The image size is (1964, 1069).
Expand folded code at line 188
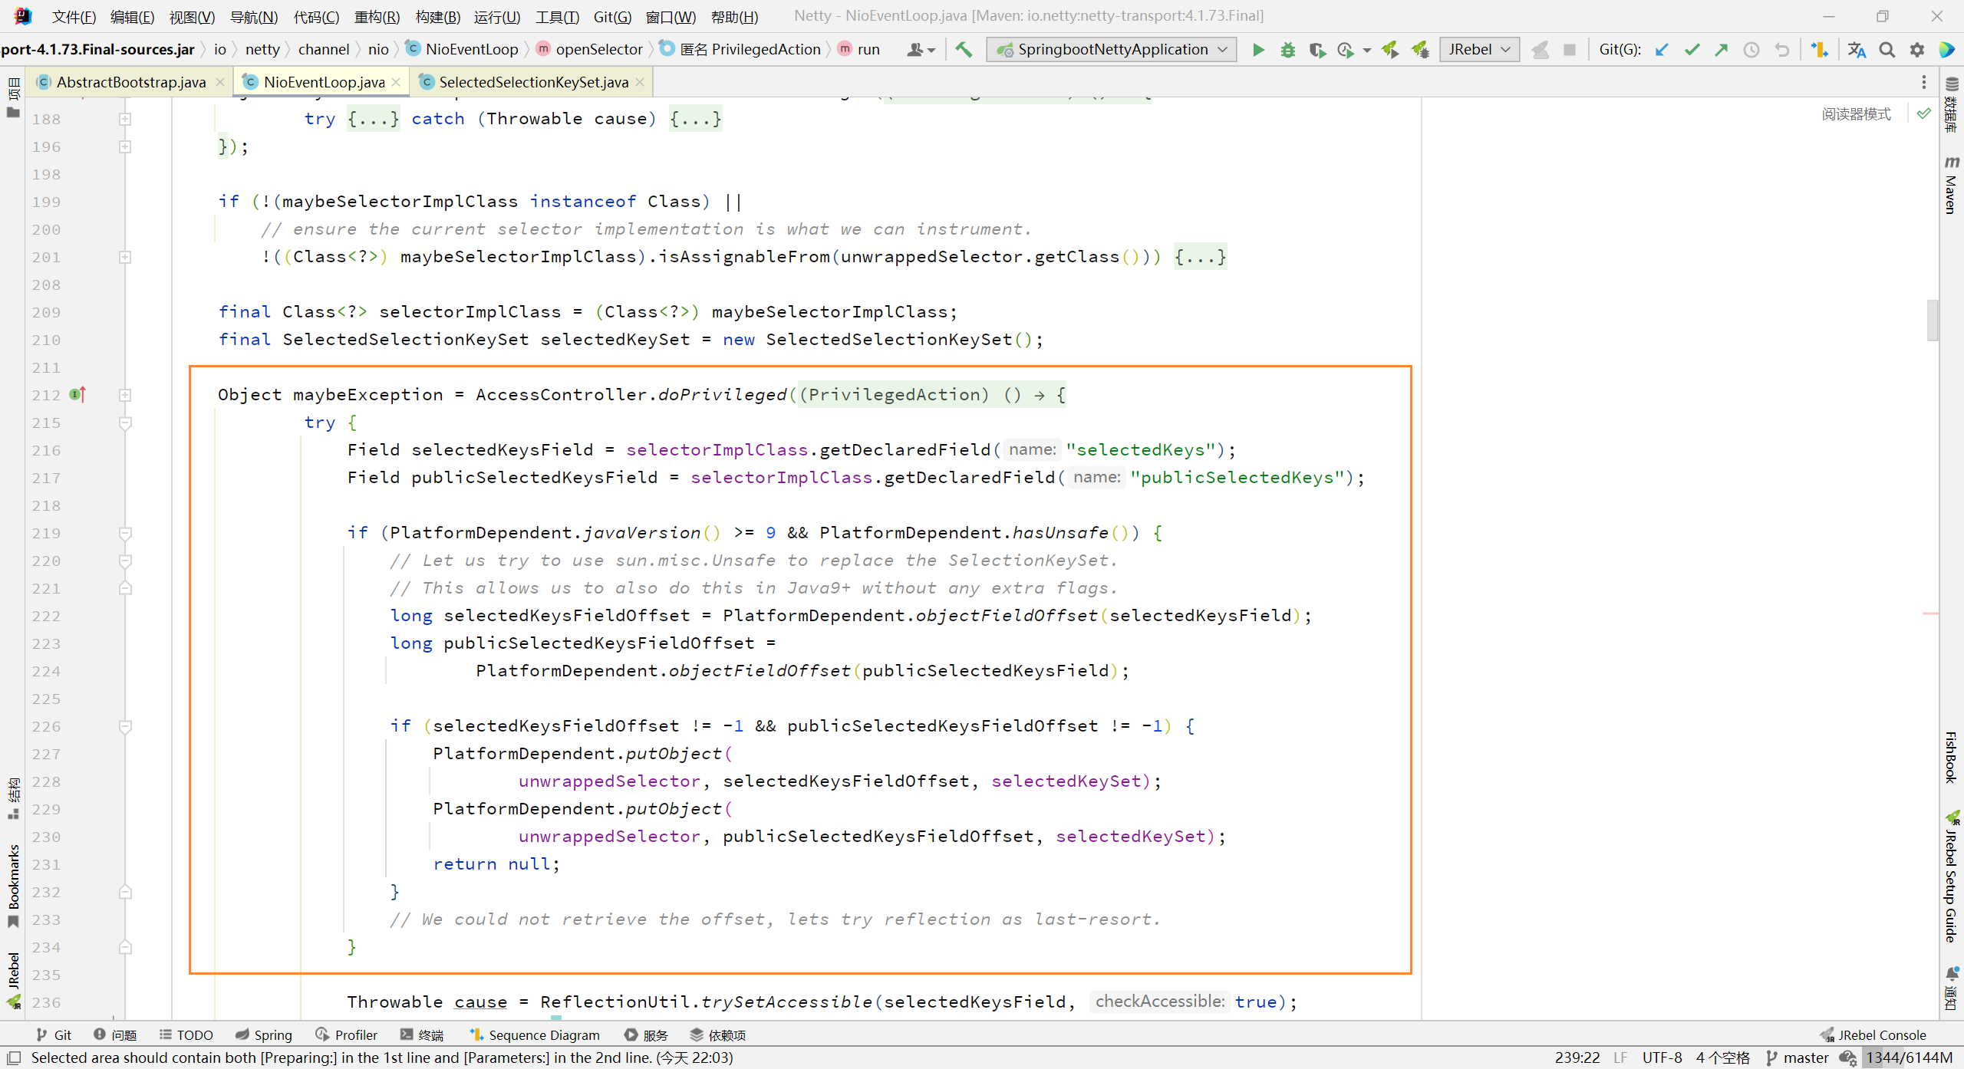coord(125,119)
